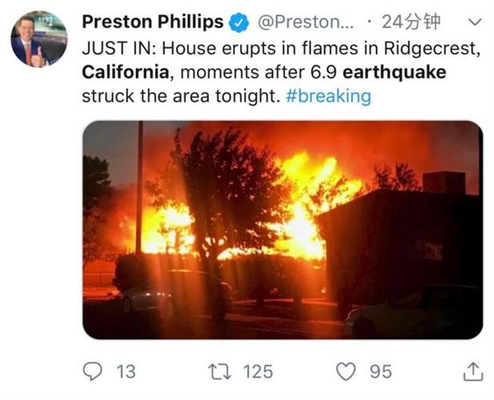Click the 95 likes count
Image resolution: width=494 pixels, height=400 pixels.
pyautogui.click(x=380, y=371)
